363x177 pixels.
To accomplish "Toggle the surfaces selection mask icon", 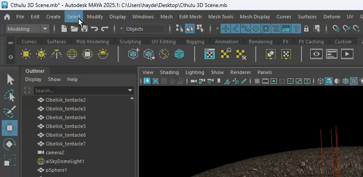I will click(256, 29).
